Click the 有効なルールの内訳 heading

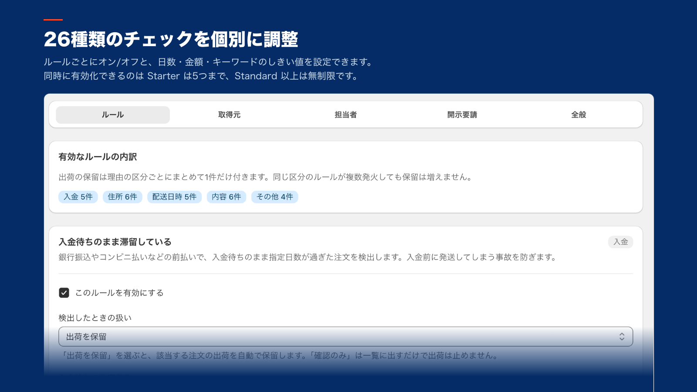(x=98, y=157)
